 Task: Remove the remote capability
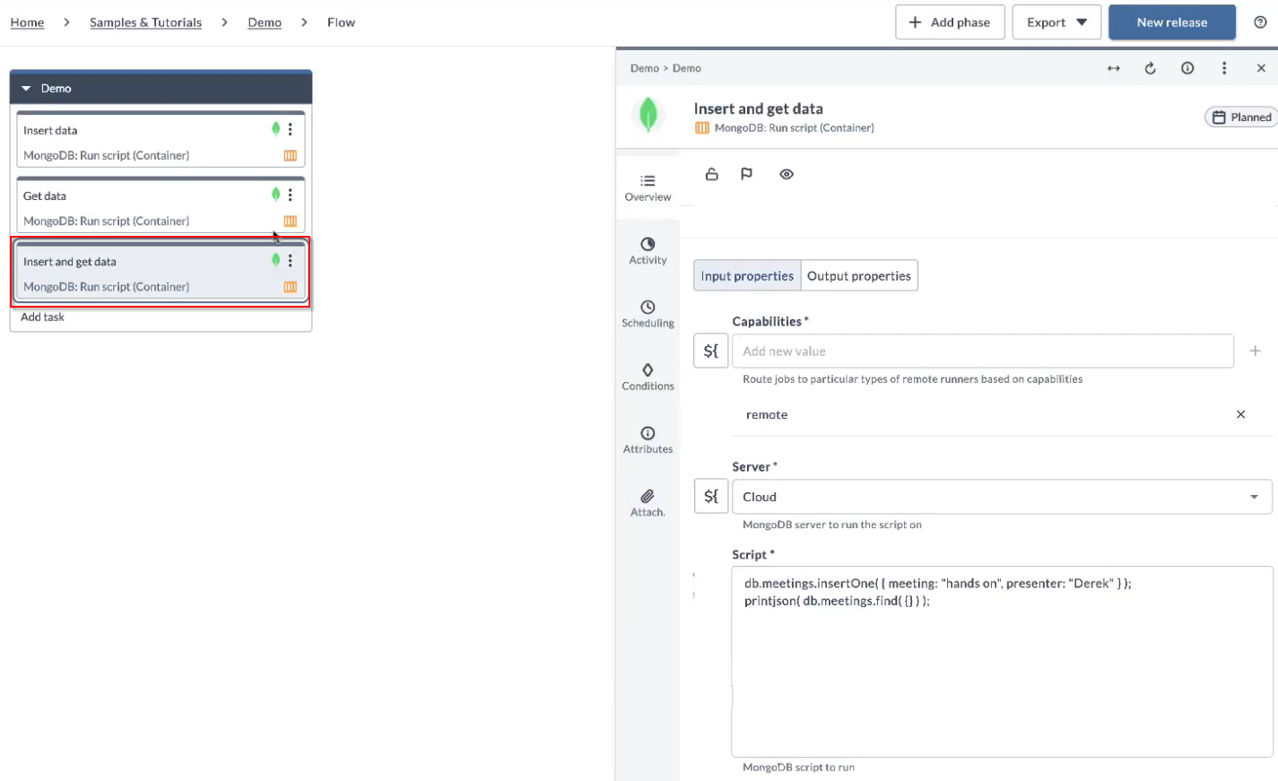click(1240, 414)
